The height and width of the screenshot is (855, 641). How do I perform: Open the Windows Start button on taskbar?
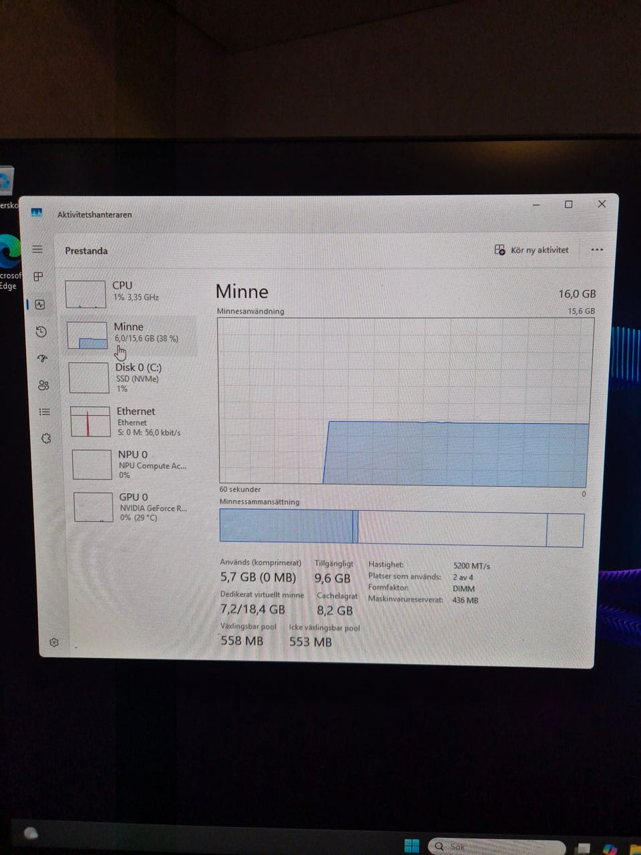[411, 845]
